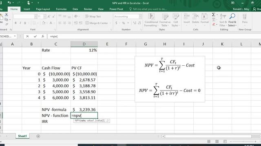Screen dimensions: 261x146
Task: Switch to Page Layout view icon
Action: coord(217,142)
